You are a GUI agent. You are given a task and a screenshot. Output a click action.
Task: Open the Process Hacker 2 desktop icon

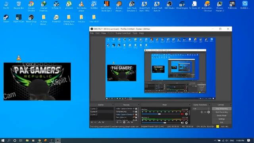click(219, 6)
